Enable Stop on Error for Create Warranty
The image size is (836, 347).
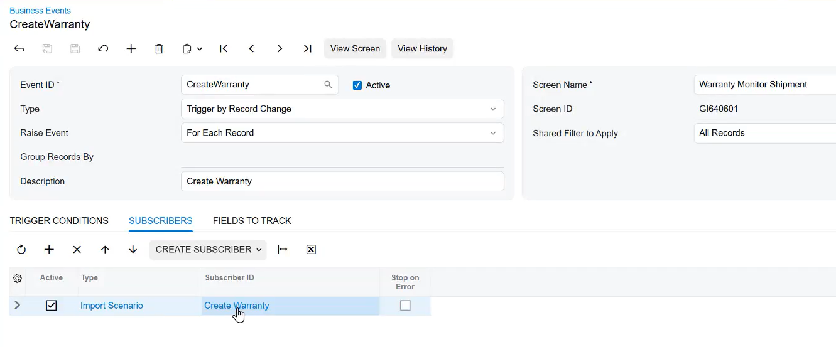[x=405, y=306]
